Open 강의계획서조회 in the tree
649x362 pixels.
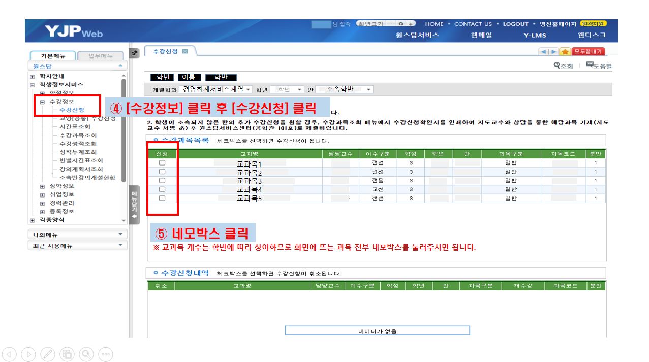[81, 169]
